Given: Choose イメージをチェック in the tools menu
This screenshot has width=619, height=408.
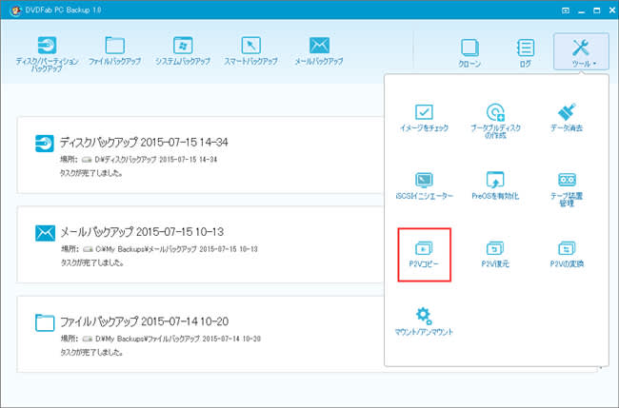Looking at the screenshot, I should click(x=425, y=119).
